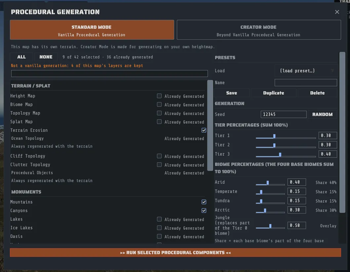Duplicate the current preset

click(x=273, y=93)
